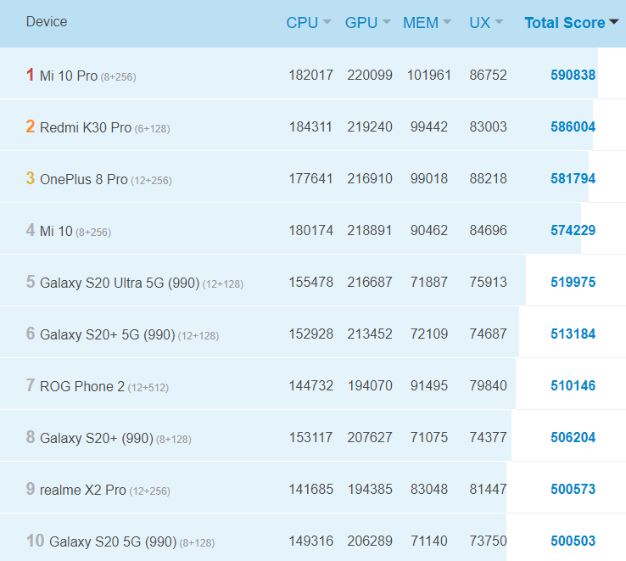626x561 pixels.
Task: Open Galaxy S20+ 5G (990) entry
Action: coord(107,334)
